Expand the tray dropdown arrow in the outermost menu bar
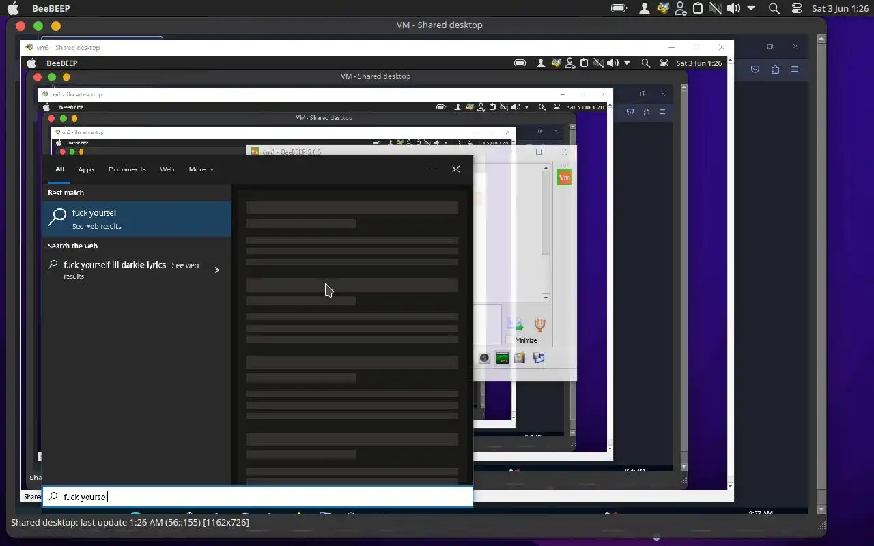This screenshot has width=874, height=546. point(751,8)
